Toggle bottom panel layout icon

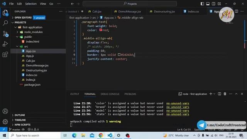click(208, 4)
